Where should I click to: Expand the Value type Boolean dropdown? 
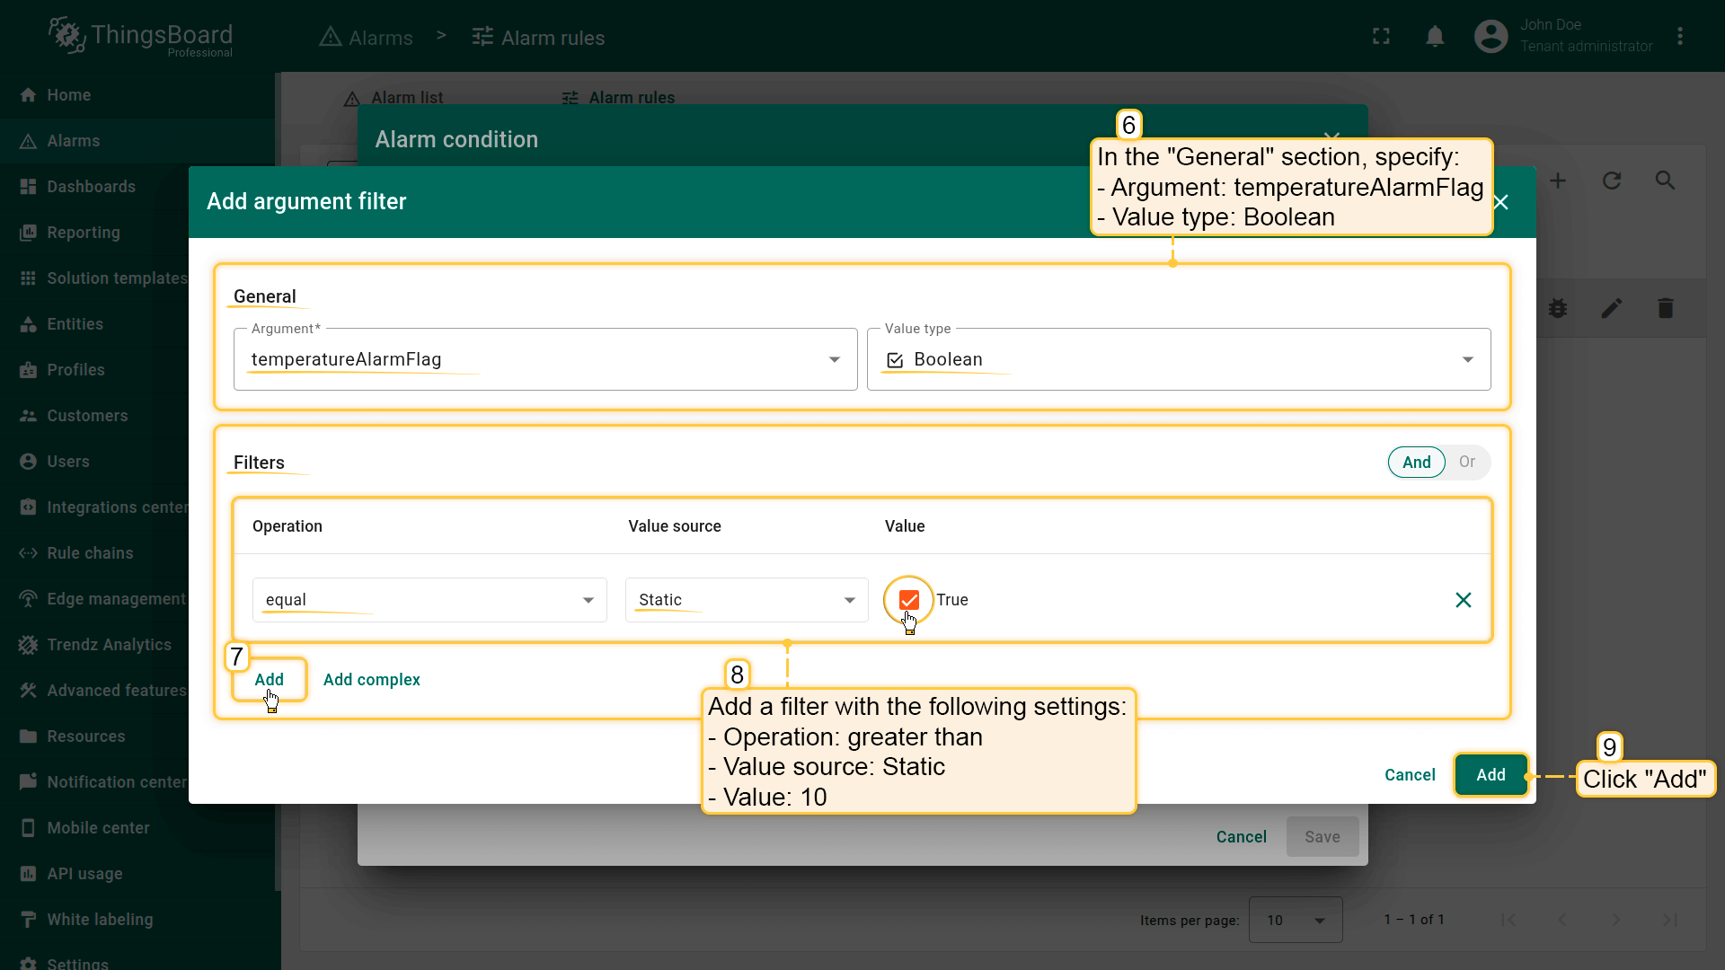pos(1178,359)
